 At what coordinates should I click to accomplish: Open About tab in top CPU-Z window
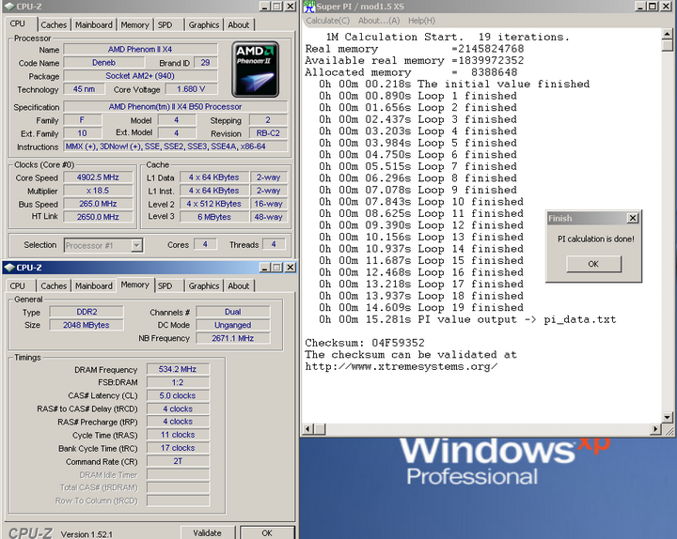pos(238,25)
